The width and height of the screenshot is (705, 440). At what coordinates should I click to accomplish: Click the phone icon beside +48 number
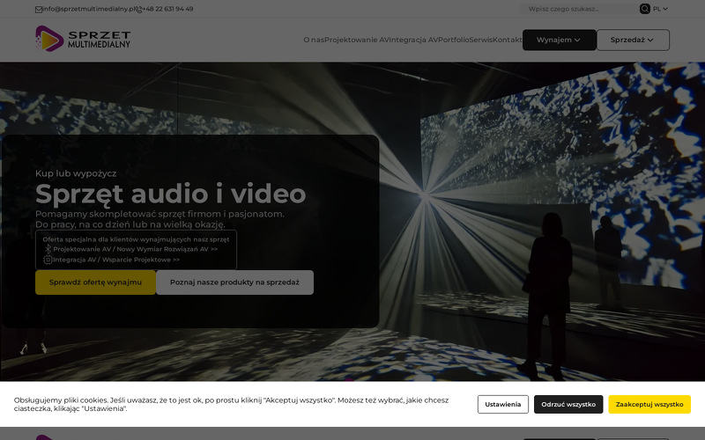tap(138, 9)
